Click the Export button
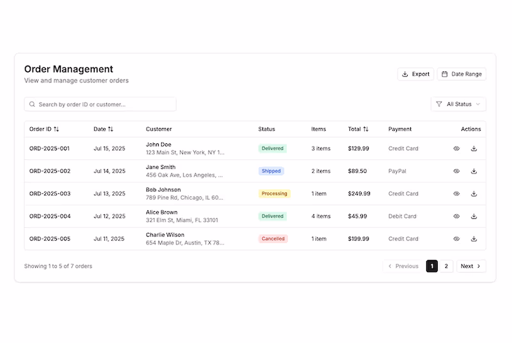 [415, 74]
